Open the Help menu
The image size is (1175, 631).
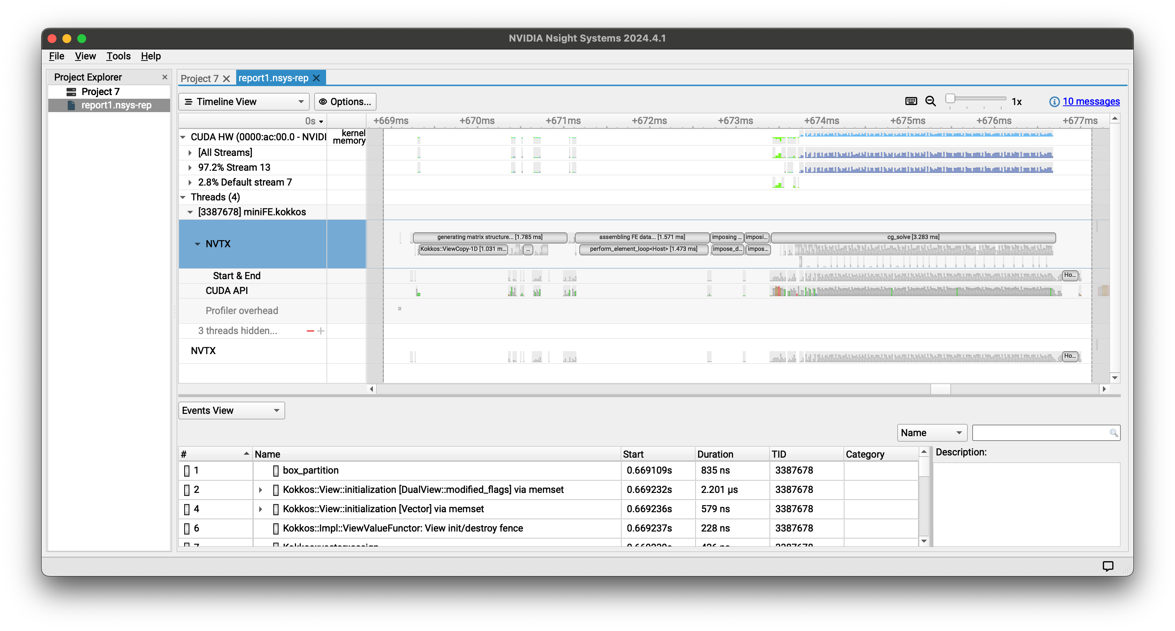point(150,56)
